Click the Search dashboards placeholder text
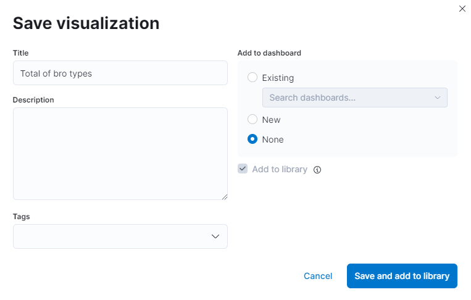The width and height of the screenshot is (471, 300). (x=312, y=98)
